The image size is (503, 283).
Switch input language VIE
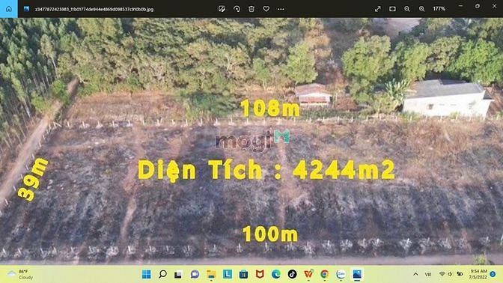tap(428, 274)
